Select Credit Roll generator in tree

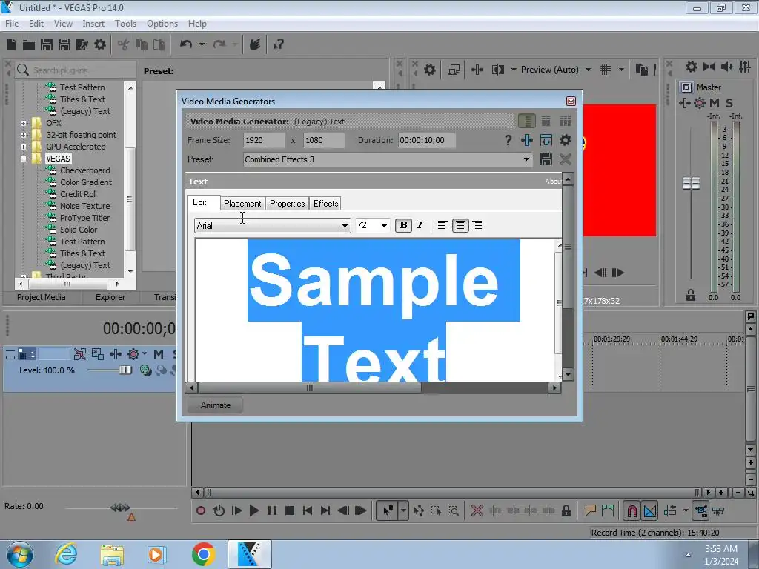pyautogui.click(x=79, y=194)
